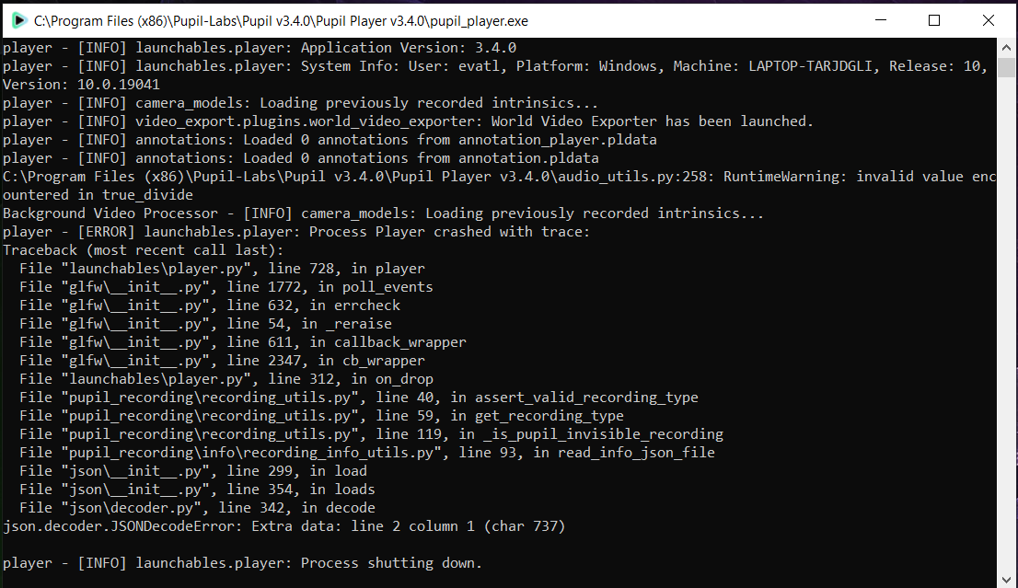Minimize the pupil_player.exe console window
The image size is (1018, 588).
pyautogui.click(x=880, y=20)
